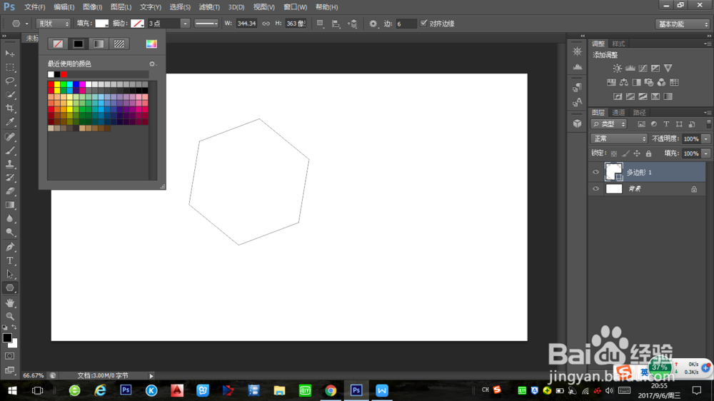Image resolution: width=714 pixels, height=401 pixels.
Task: Open the layer filter 类型 dropdown
Action: pyautogui.click(x=609, y=124)
